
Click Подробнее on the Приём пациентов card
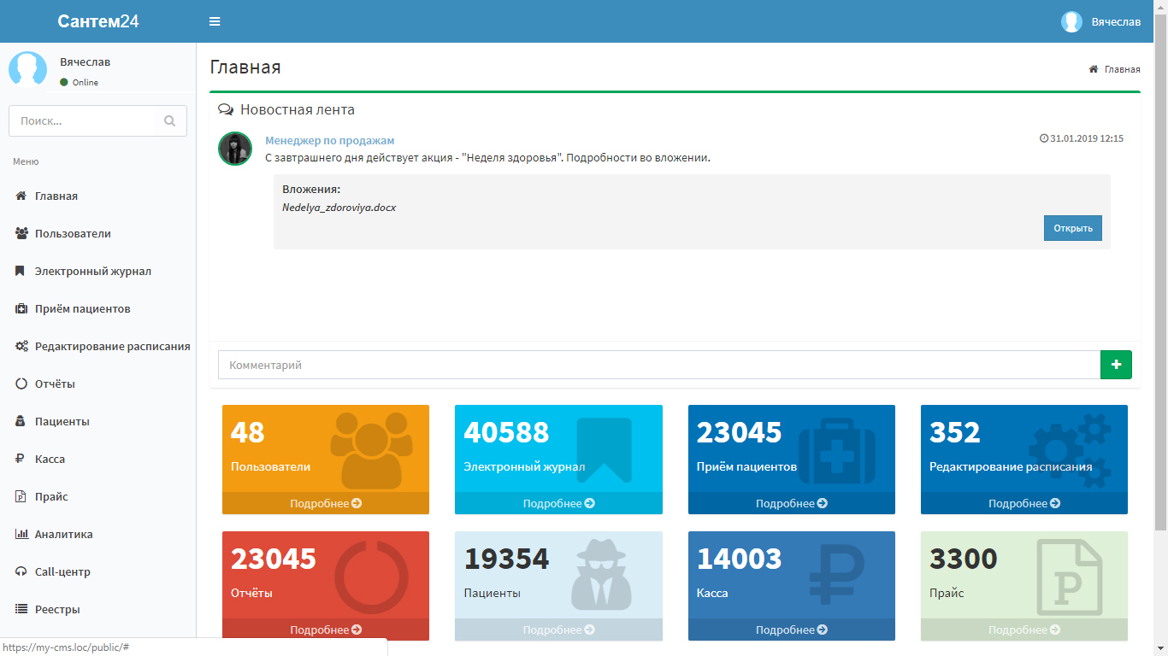point(792,503)
